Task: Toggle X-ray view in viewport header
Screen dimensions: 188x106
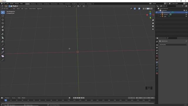Action: pos(144,9)
